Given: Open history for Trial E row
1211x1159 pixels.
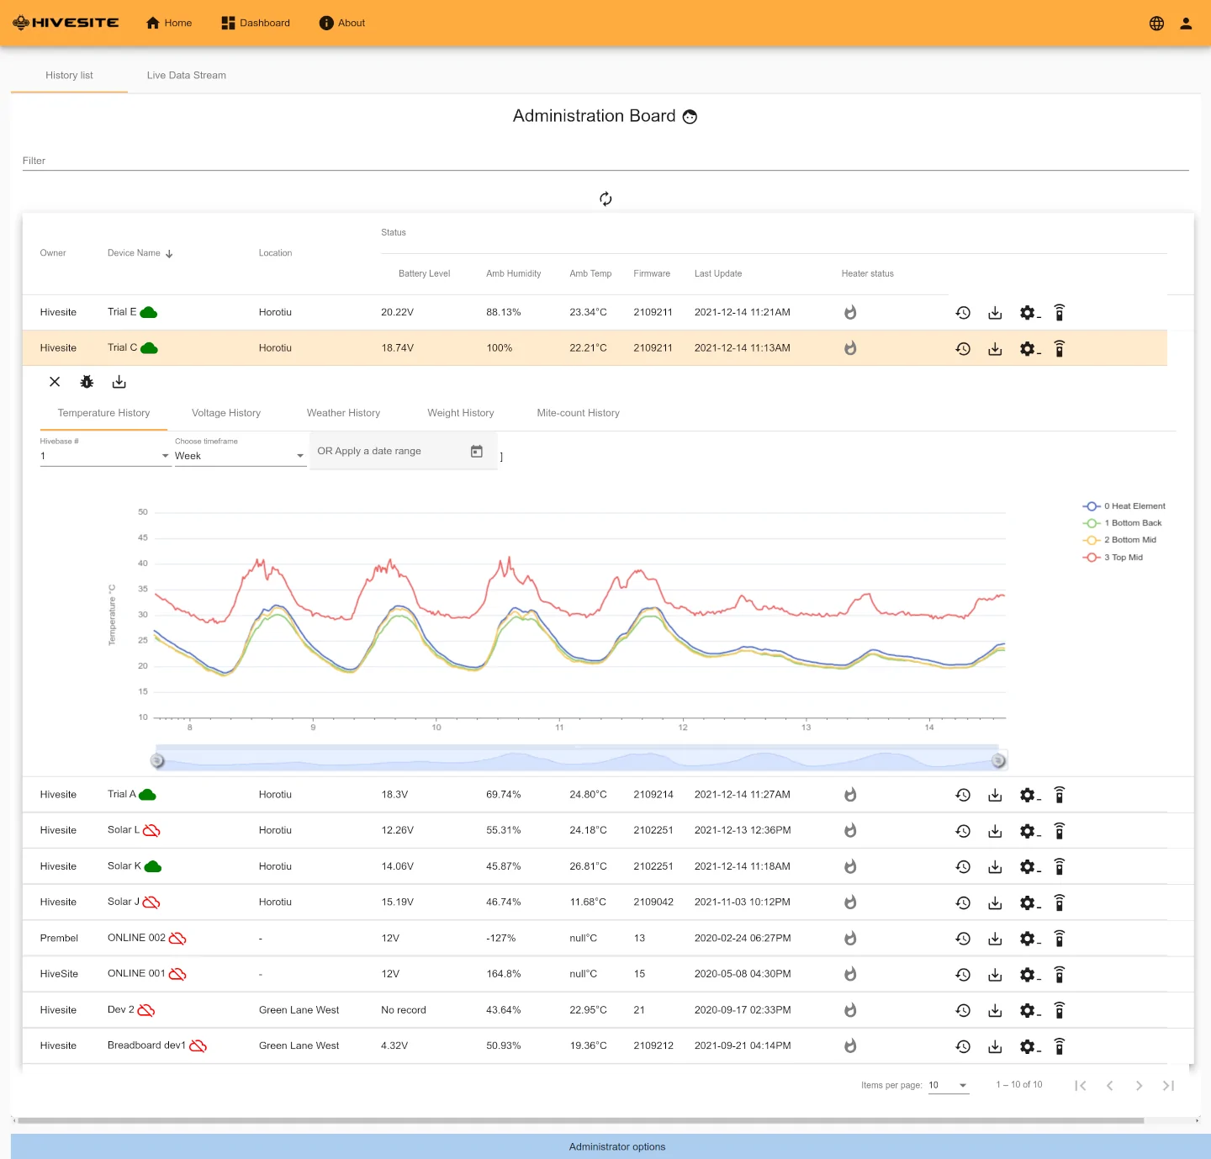Looking at the screenshot, I should tap(963, 313).
